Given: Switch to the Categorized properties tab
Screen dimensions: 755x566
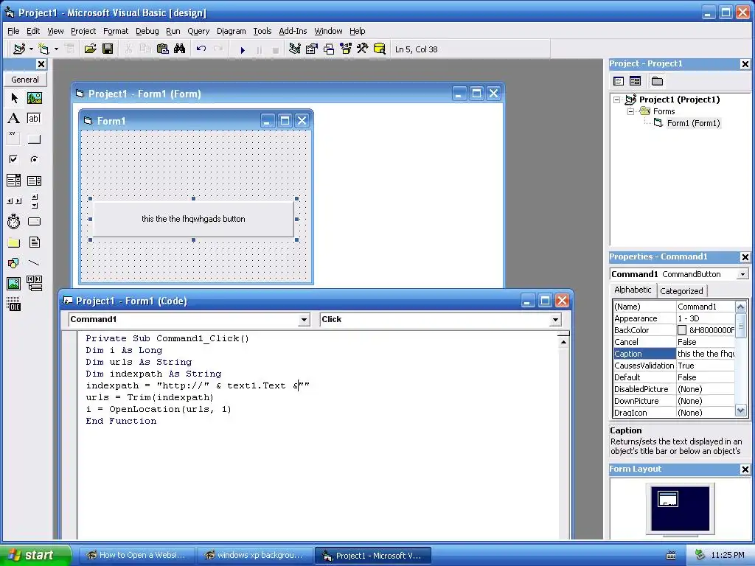Looking at the screenshot, I should pyautogui.click(x=681, y=290).
